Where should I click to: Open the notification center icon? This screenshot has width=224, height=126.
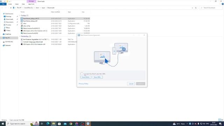coord(220,124)
